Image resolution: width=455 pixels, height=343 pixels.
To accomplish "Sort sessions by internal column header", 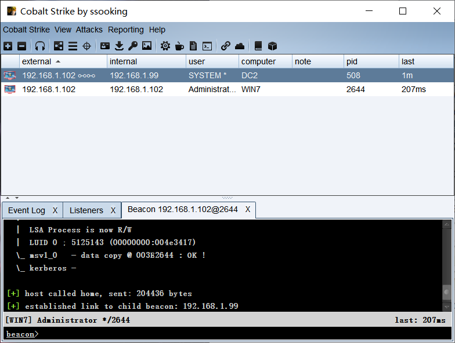I will coord(146,61).
